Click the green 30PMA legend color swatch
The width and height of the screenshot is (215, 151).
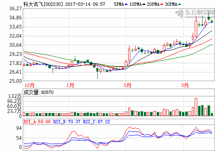pos(179,5)
